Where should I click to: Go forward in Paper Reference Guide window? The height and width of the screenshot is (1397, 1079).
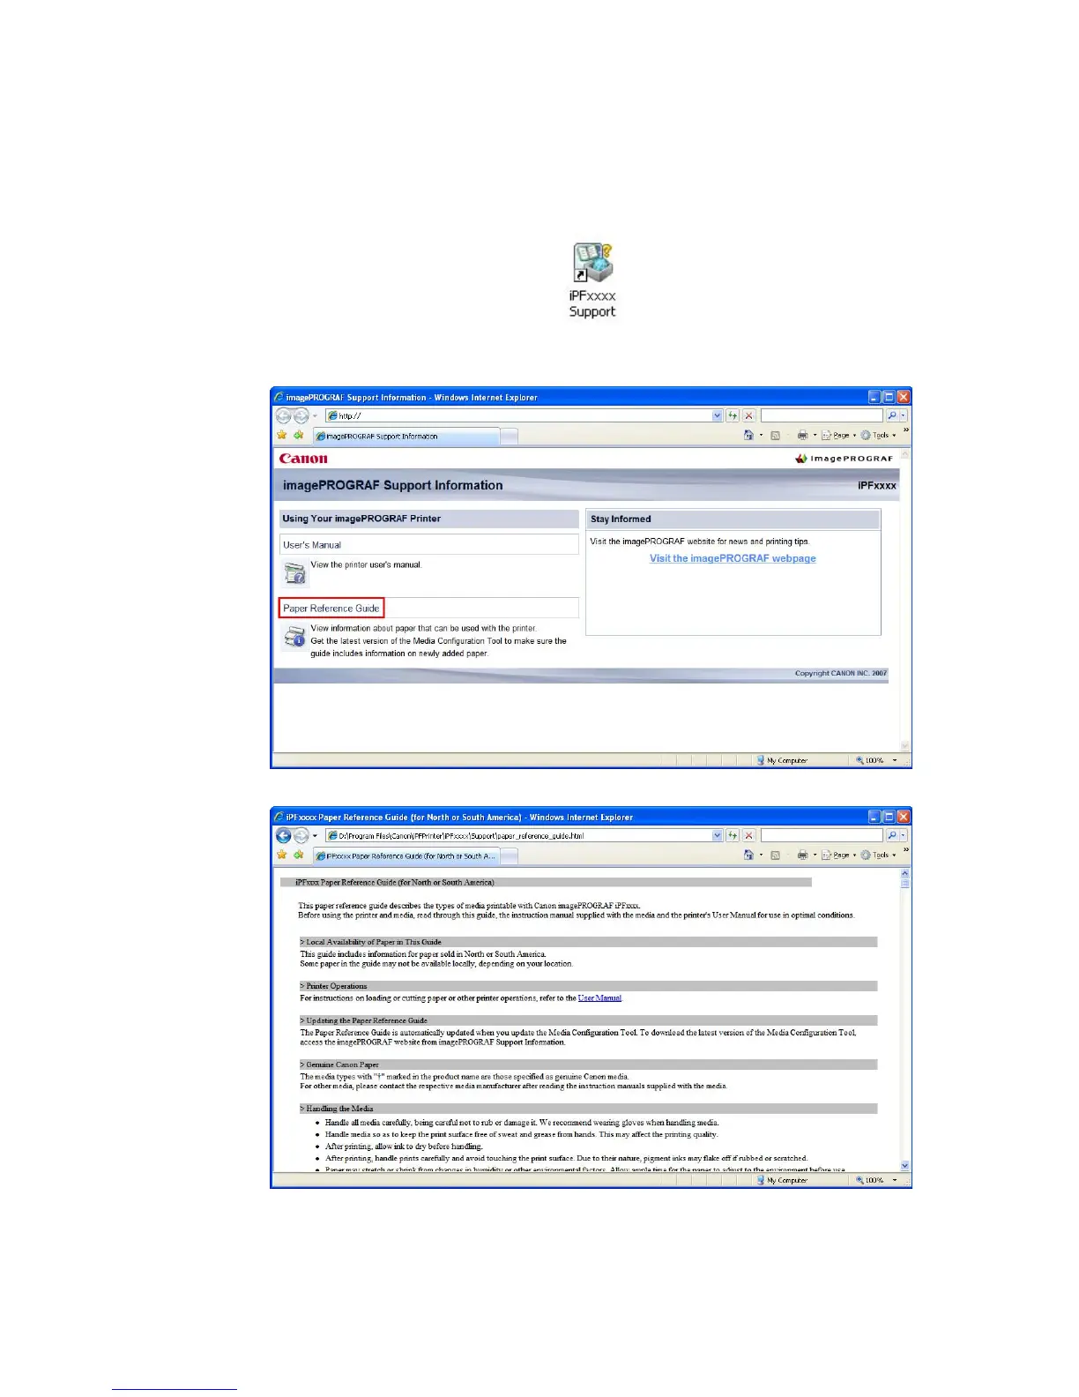tap(301, 835)
